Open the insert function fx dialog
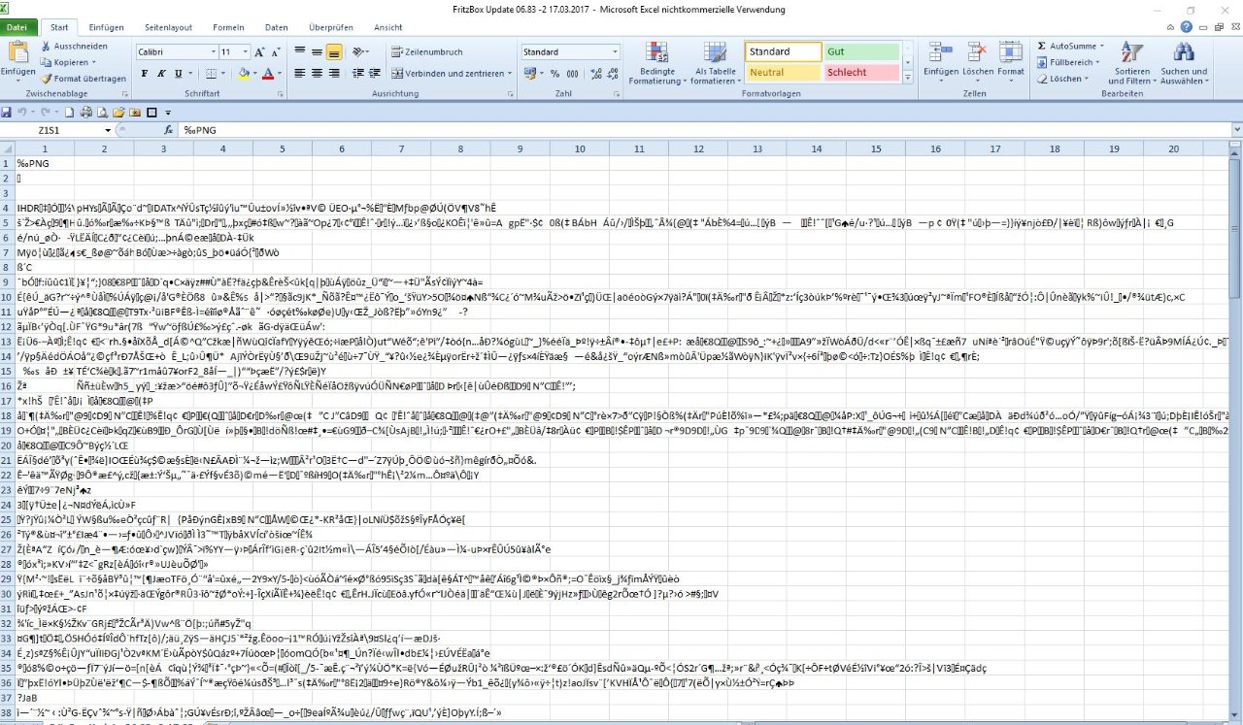1243x725 pixels. [x=168, y=129]
